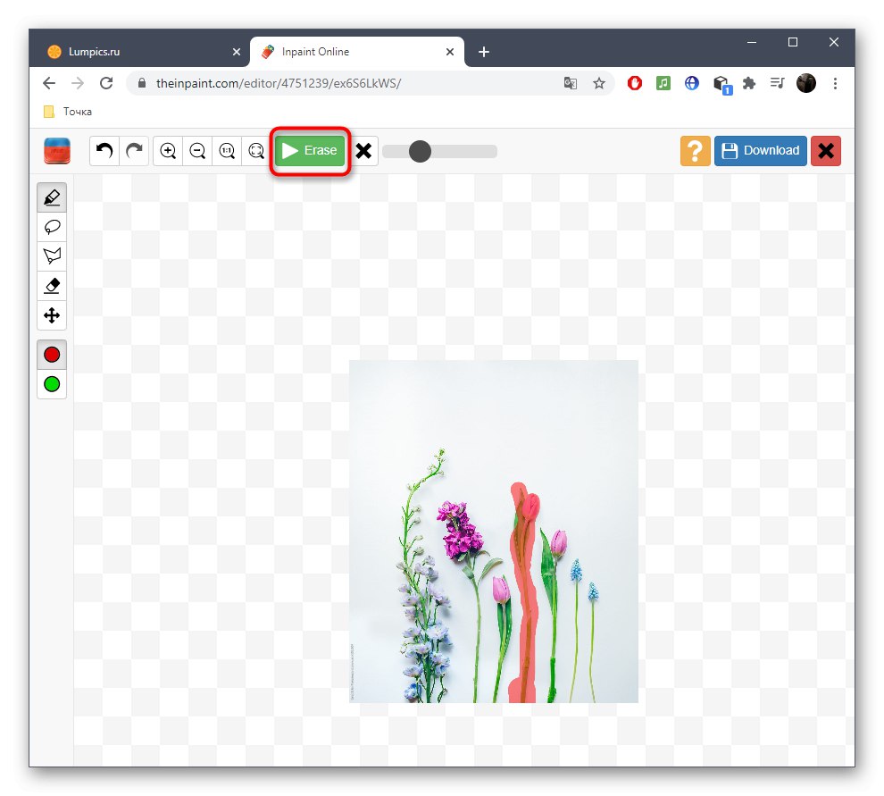This screenshot has width=884, height=796.
Task: Select the Polygon lasso tool
Action: click(x=51, y=256)
